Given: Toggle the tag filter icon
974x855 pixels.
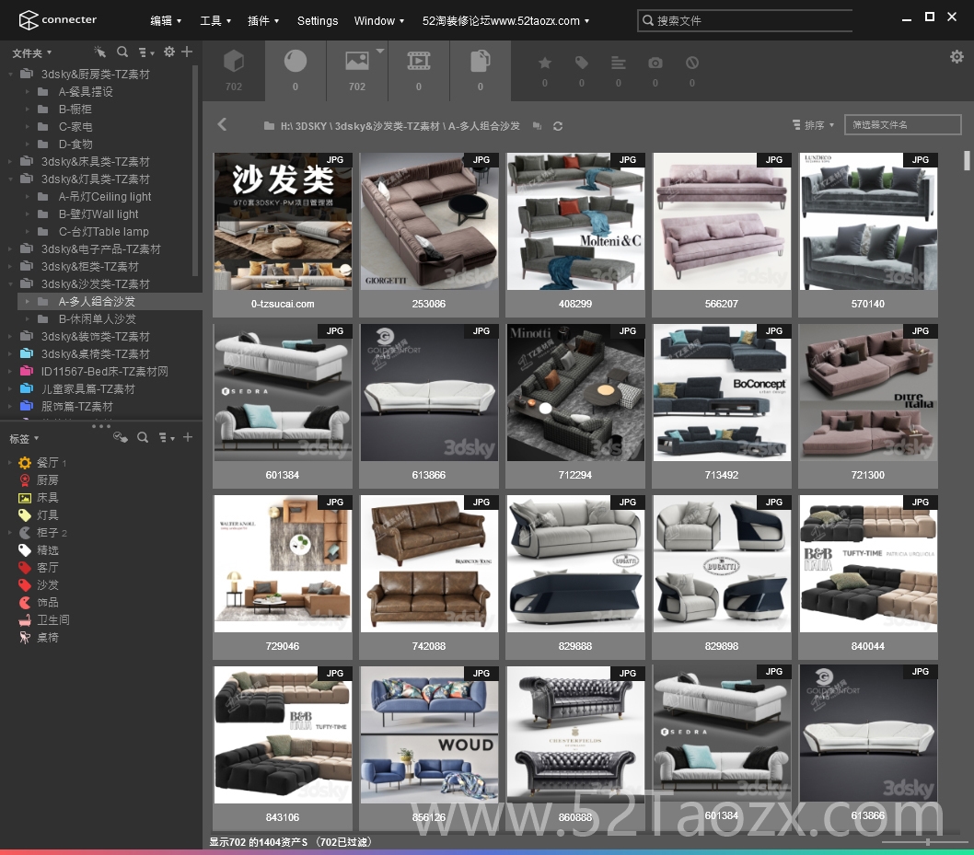Looking at the screenshot, I should point(582,63).
